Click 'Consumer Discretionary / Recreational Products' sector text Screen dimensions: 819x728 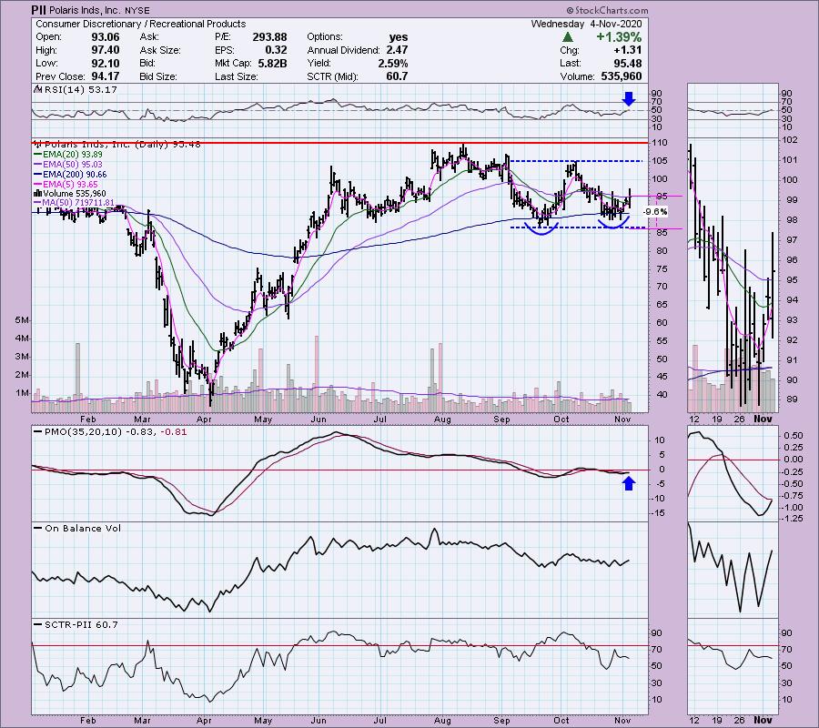pos(140,24)
